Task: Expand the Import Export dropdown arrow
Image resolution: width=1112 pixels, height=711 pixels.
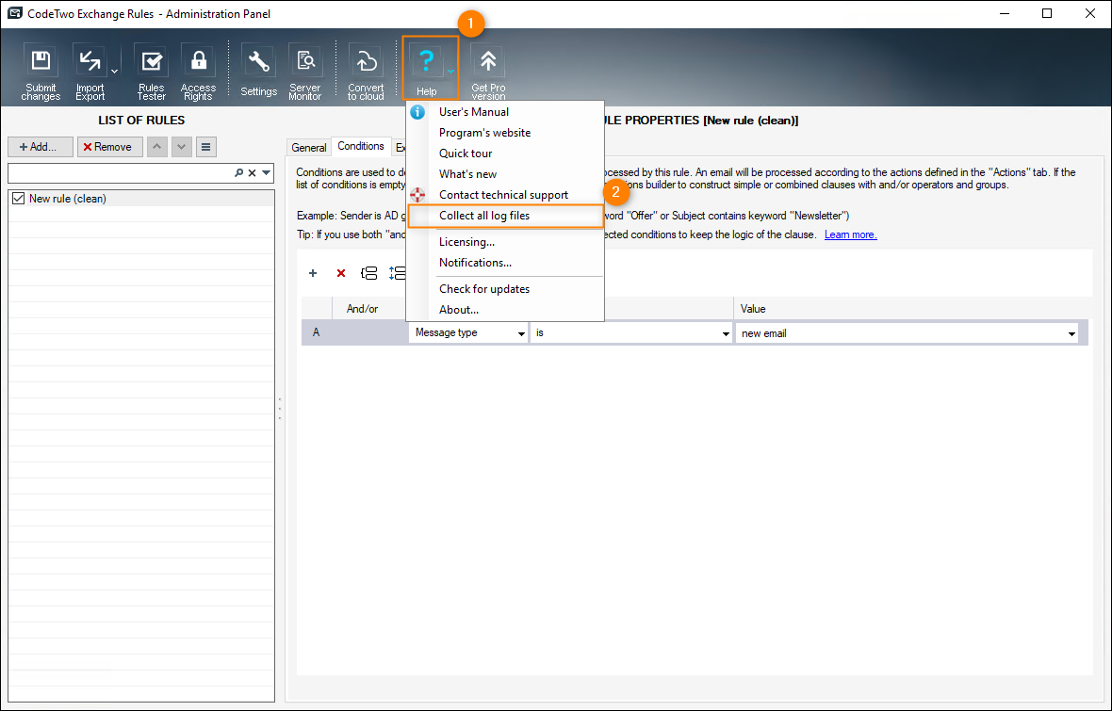Action: [114, 71]
